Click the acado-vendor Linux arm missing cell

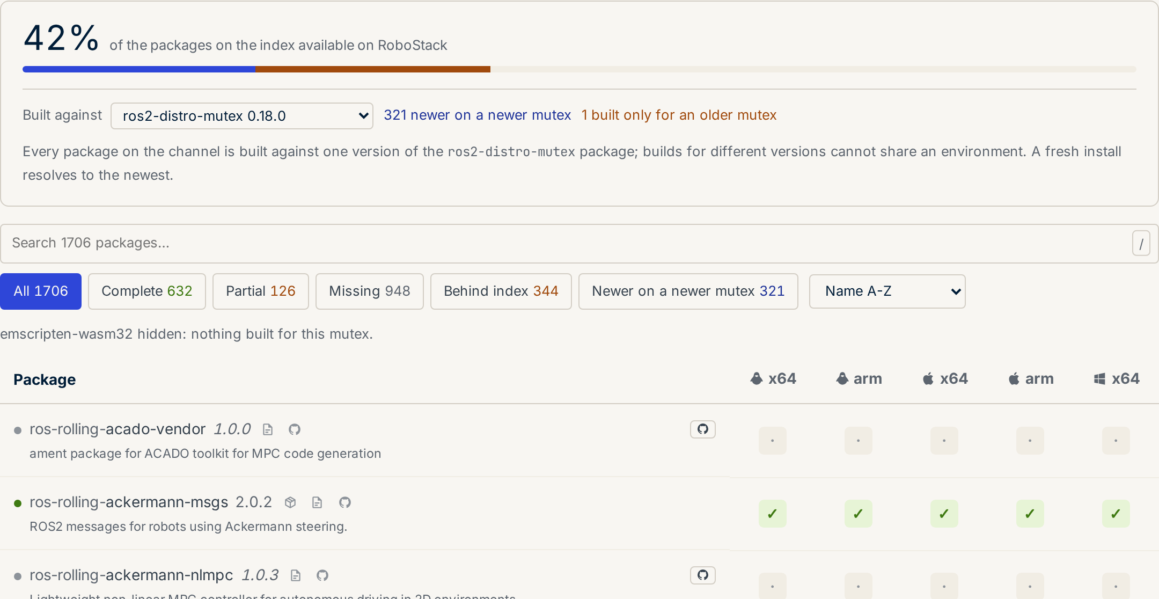859,441
